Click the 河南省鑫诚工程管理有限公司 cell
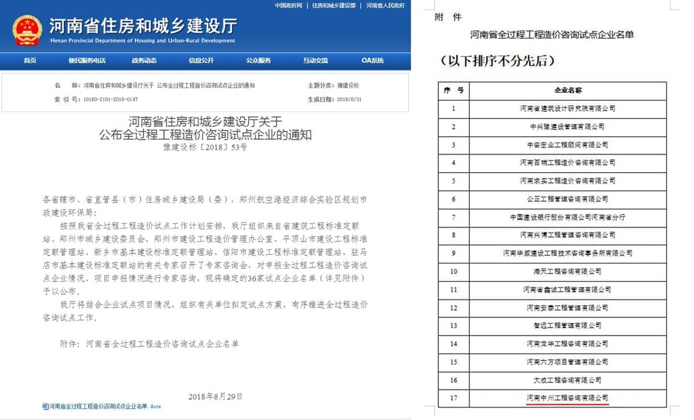Screen dimensions: 694x420 click(568, 289)
